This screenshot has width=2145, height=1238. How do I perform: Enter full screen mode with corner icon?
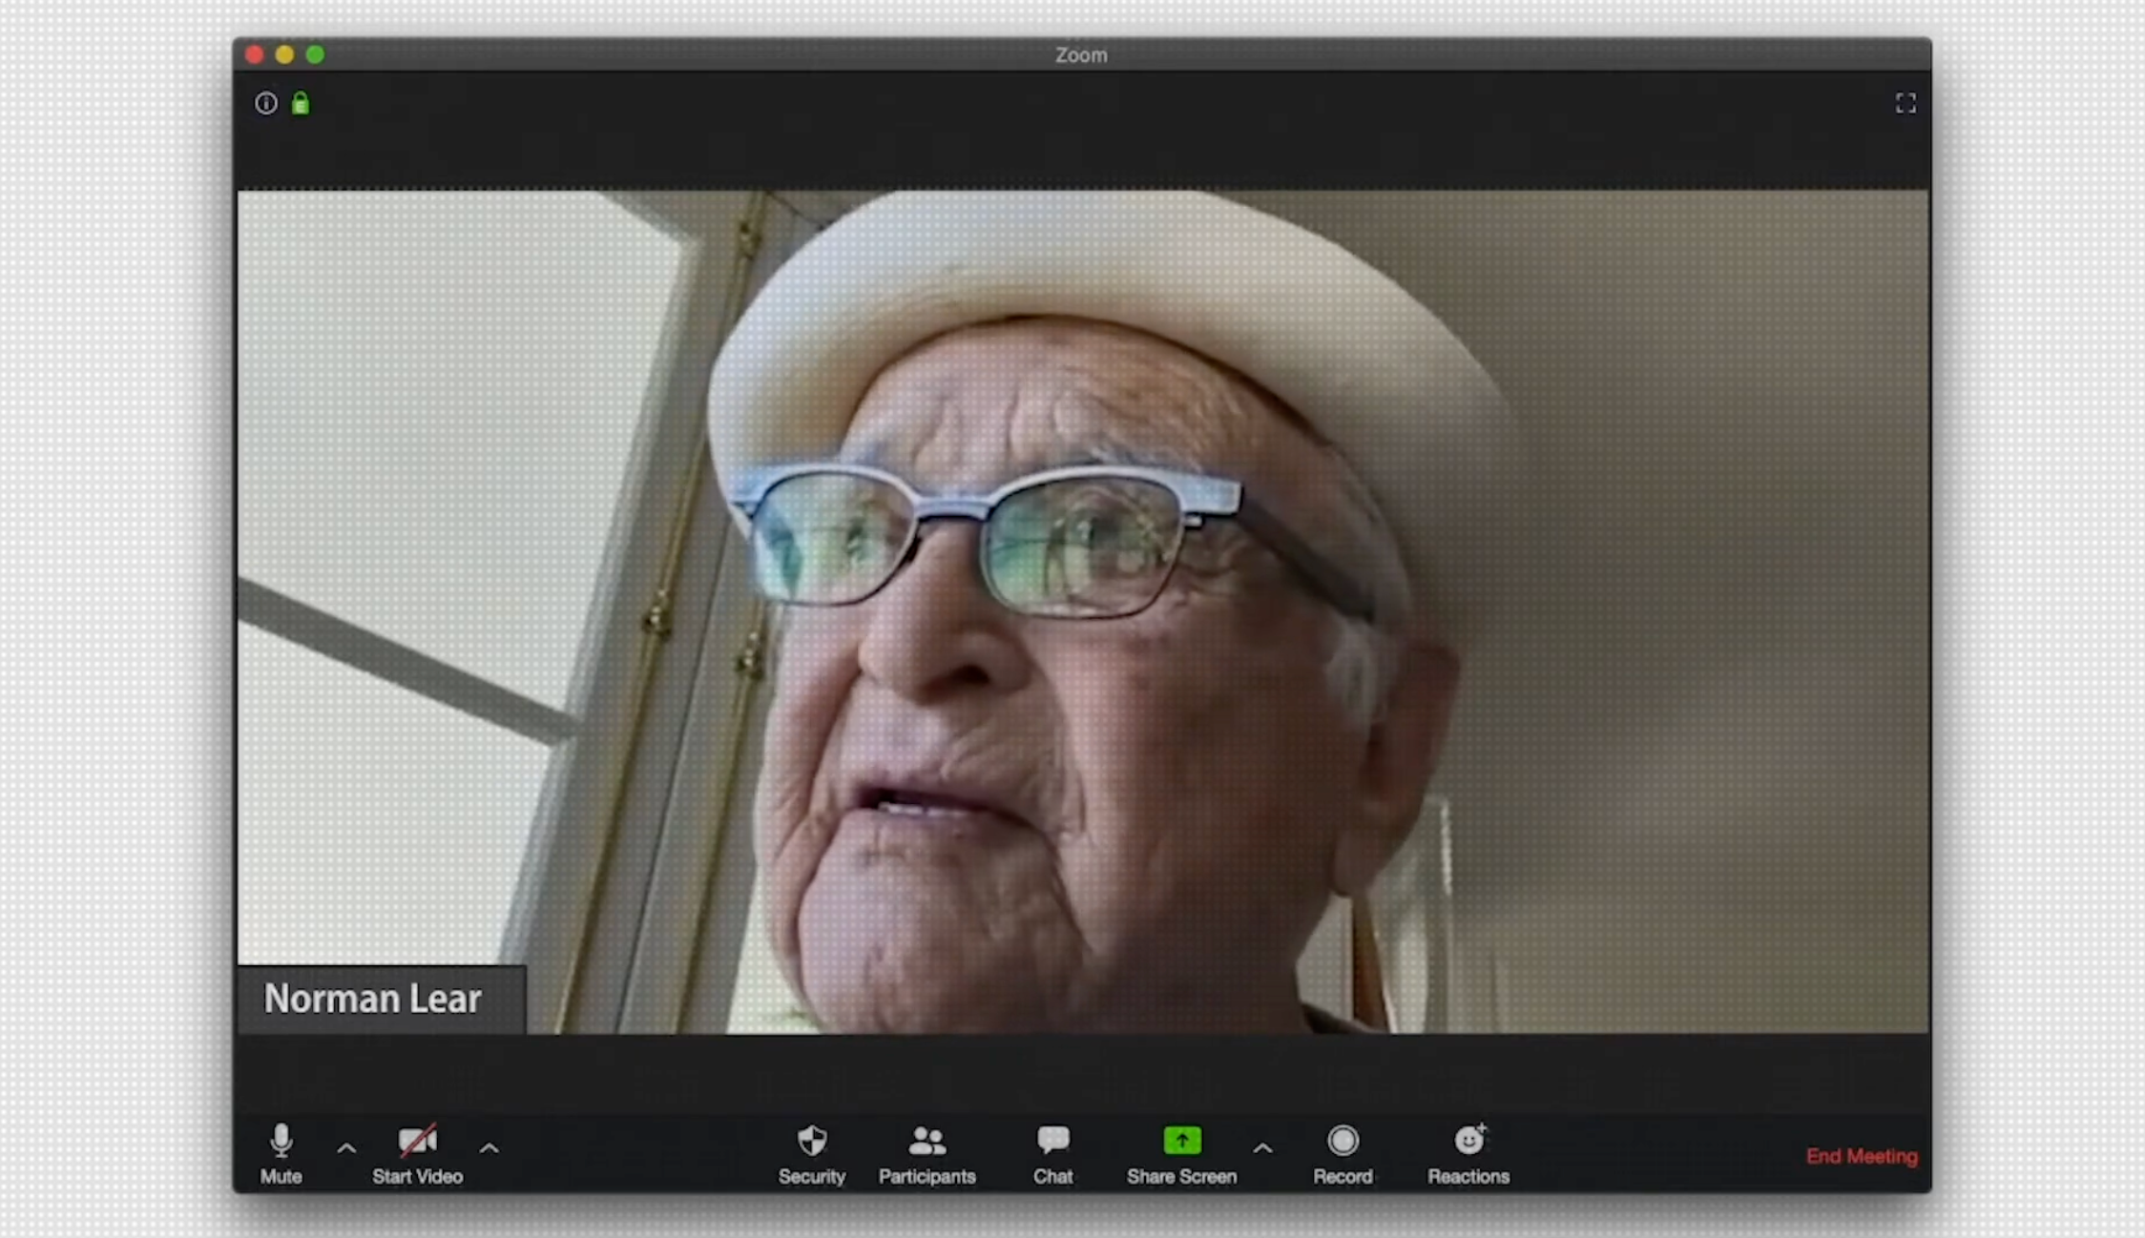tap(1906, 103)
